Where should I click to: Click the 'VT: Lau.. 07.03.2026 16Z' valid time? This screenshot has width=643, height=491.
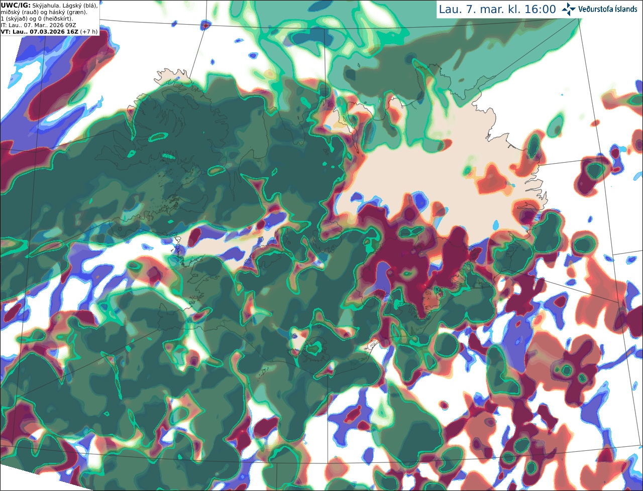39,32
